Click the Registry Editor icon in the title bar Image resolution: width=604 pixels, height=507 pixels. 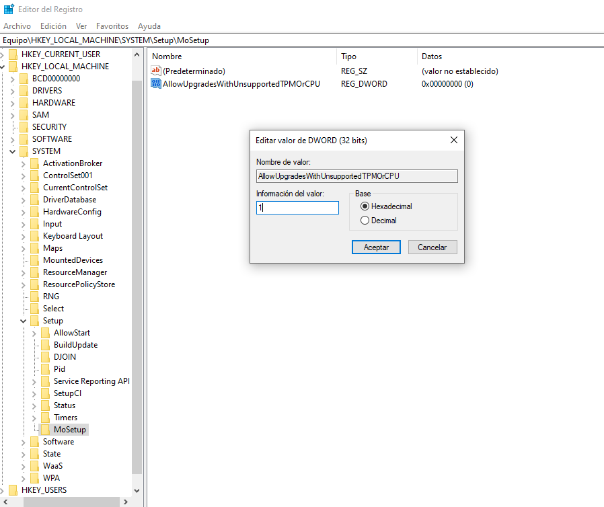[x=7, y=9]
